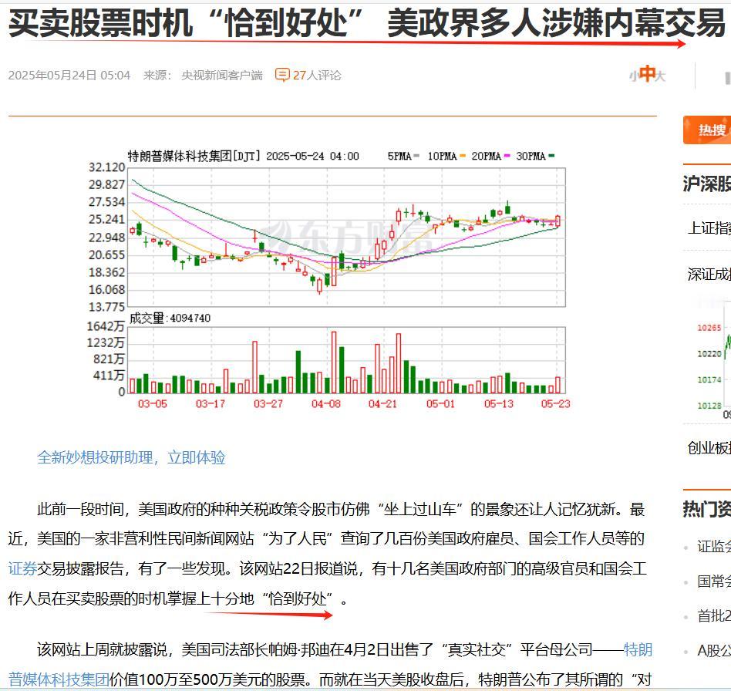
Task: Click the 深证成指 row in sidebar
Action: 709,274
